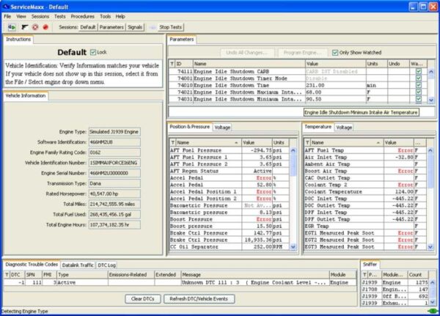
Task: Click the red circle X toolbar icon
Action: (x=35, y=27)
